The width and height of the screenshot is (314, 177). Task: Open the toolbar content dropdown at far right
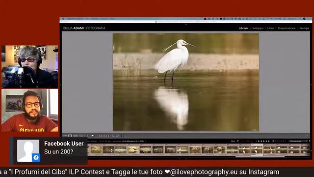point(308,136)
